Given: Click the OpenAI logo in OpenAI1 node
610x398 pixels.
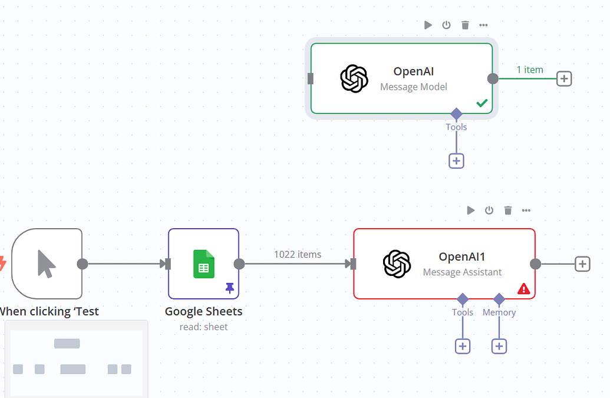Looking at the screenshot, I should [397, 264].
